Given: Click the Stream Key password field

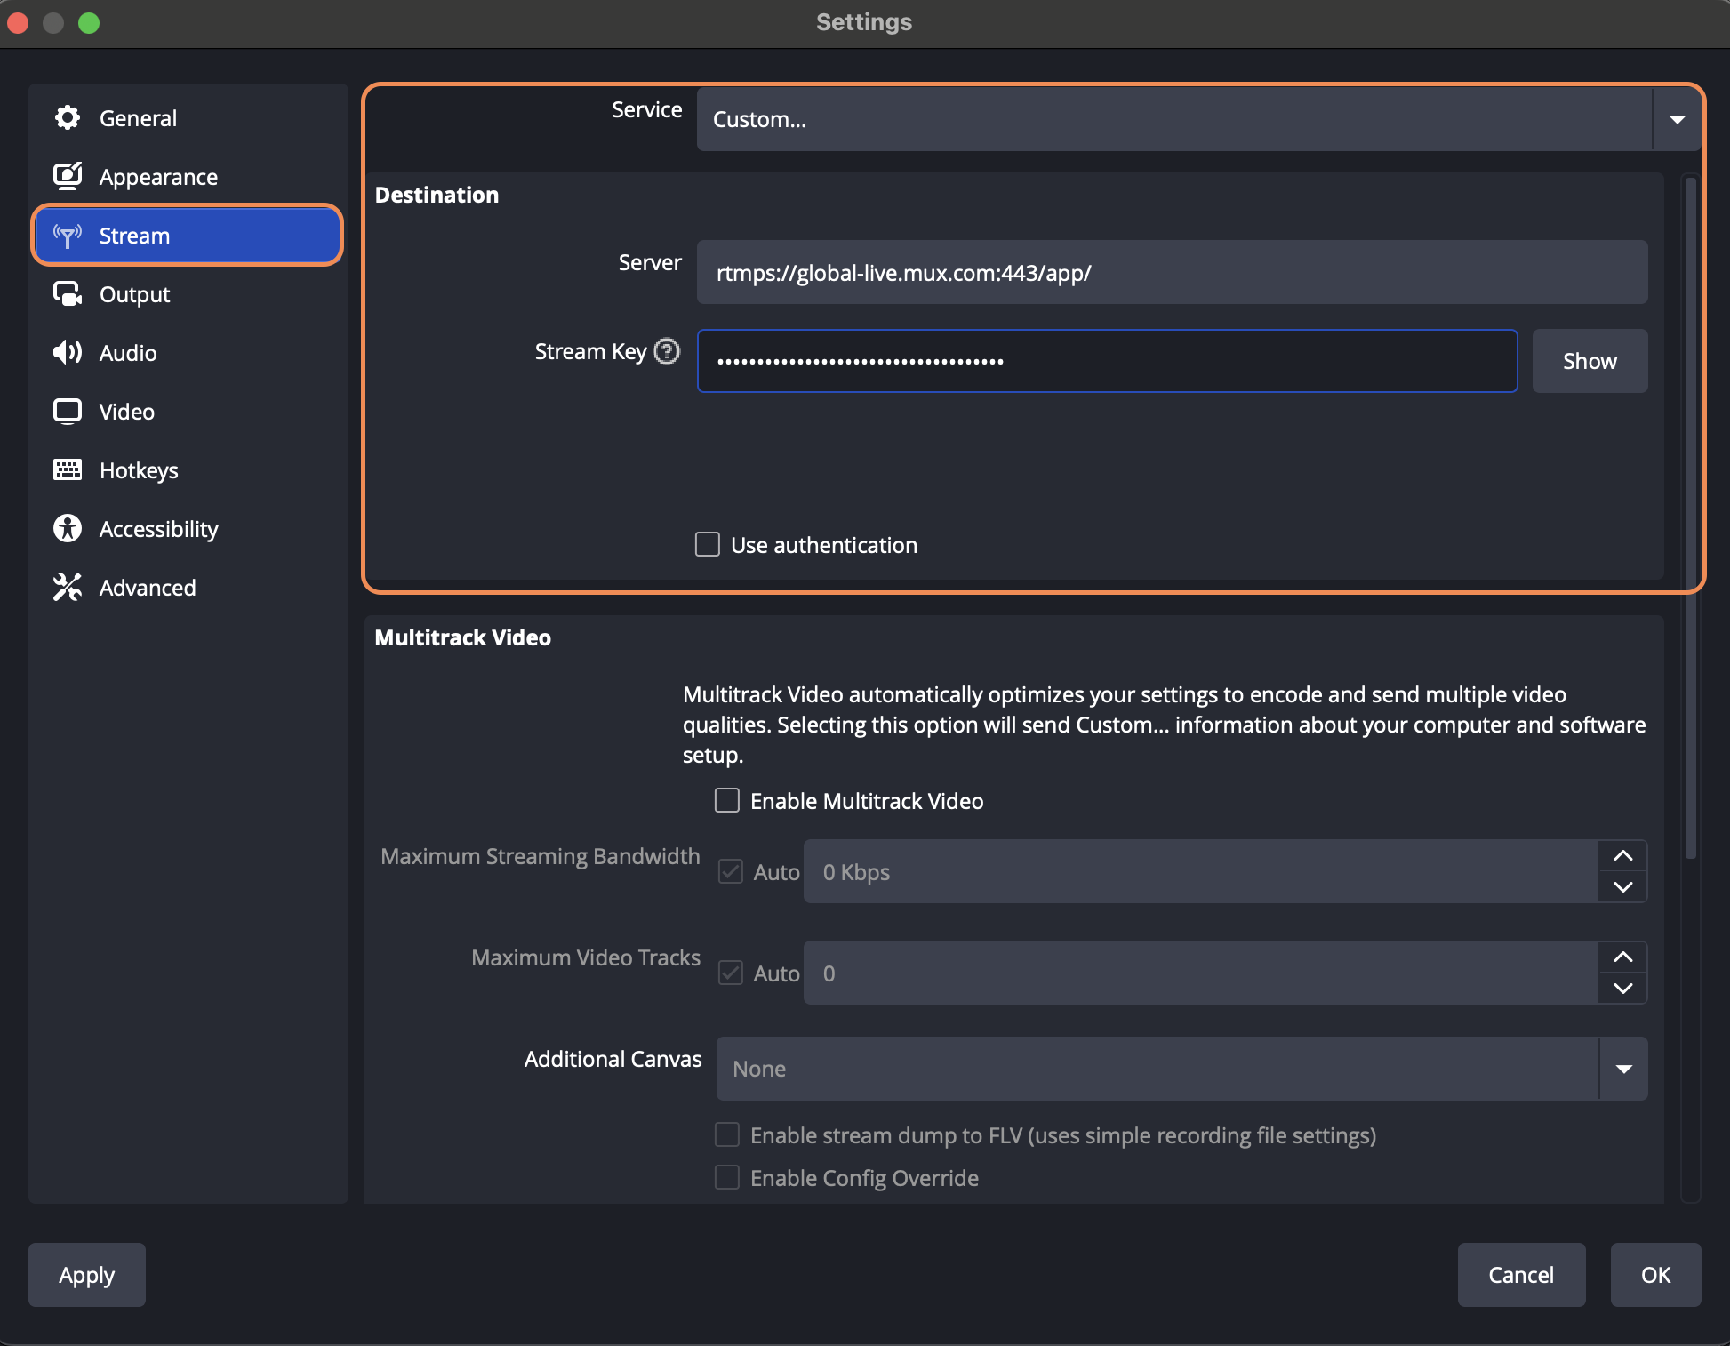Looking at the screenshot, I should [x=1107, y=361].
